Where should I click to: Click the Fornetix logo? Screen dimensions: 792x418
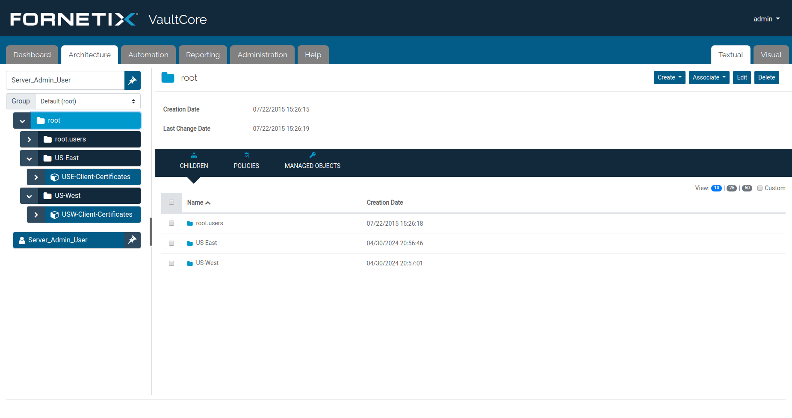coord(74,19)
